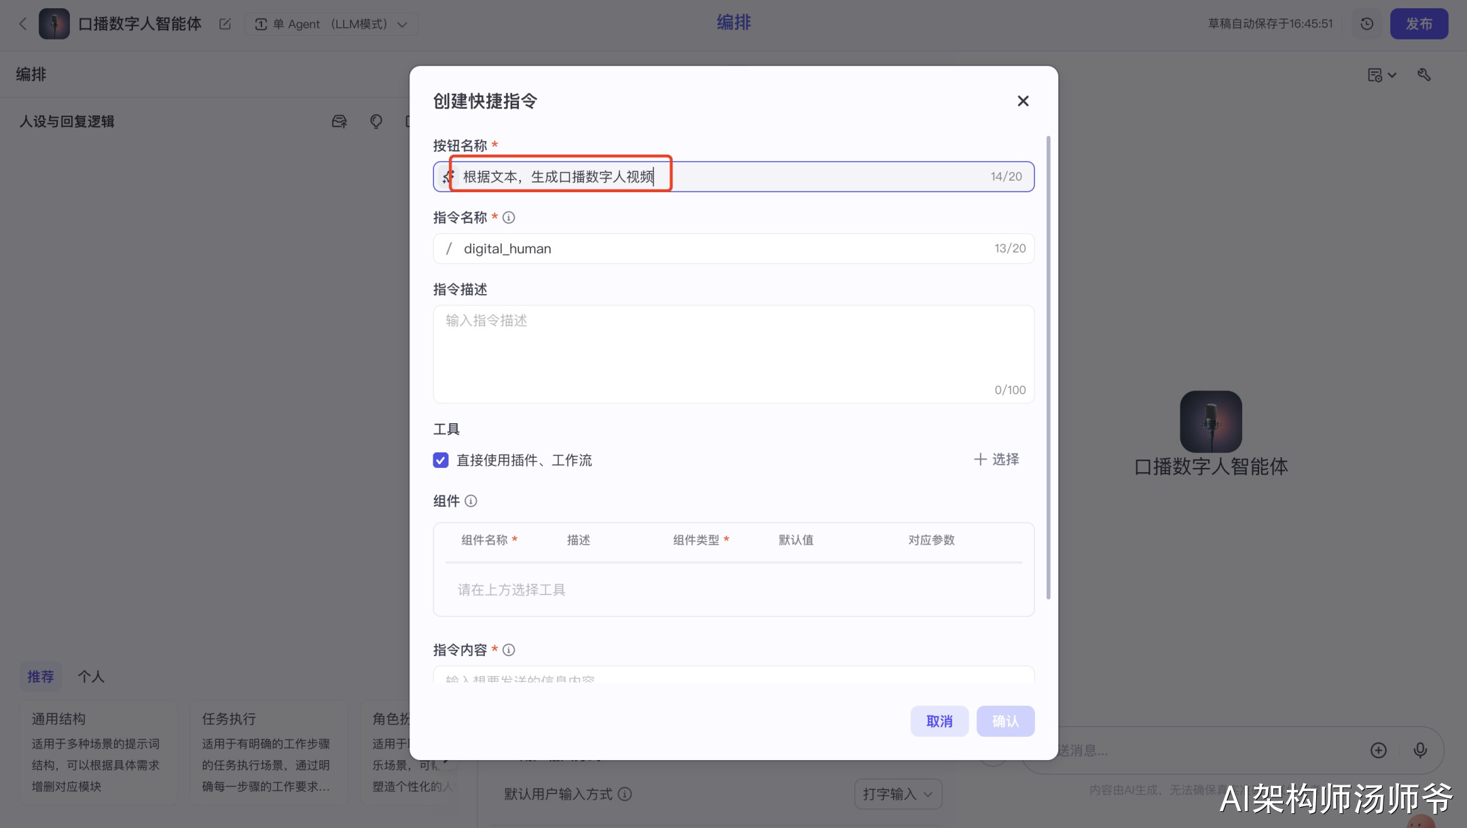
Task: Expand 单 Agent (LLM模式) dropdown
Action: coord(331,24)
